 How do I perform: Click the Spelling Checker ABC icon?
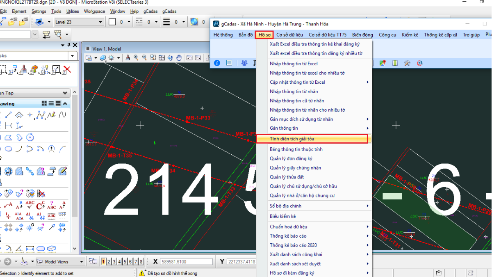click(x=30, y=205)
